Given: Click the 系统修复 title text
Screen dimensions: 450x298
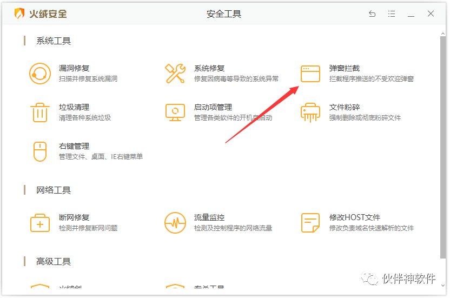Looking at the screenshot, I should [209, 68].
